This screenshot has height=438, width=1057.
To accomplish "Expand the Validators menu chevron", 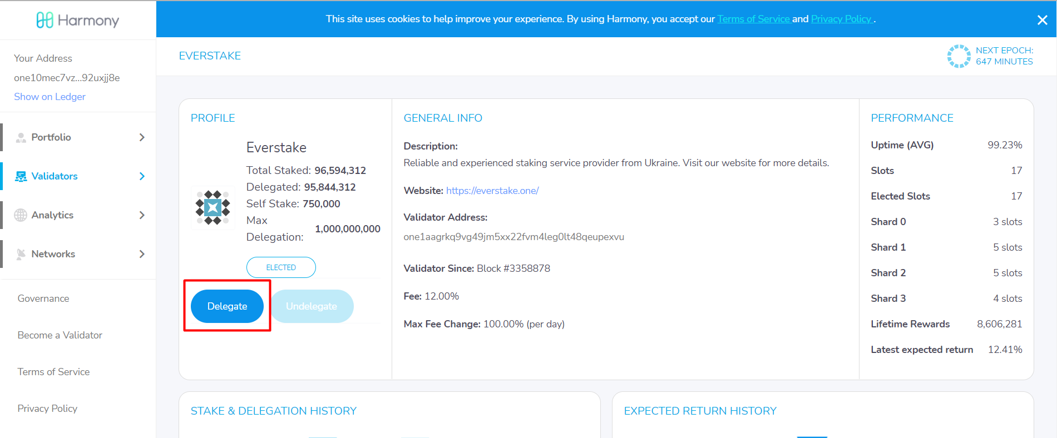I will click(142, 176).
